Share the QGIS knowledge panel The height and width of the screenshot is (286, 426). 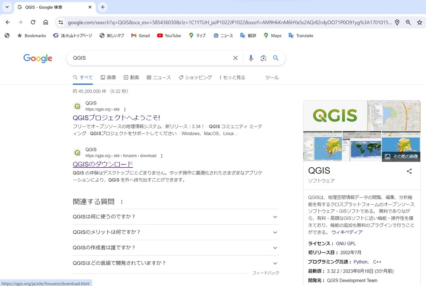pos(409,171)
